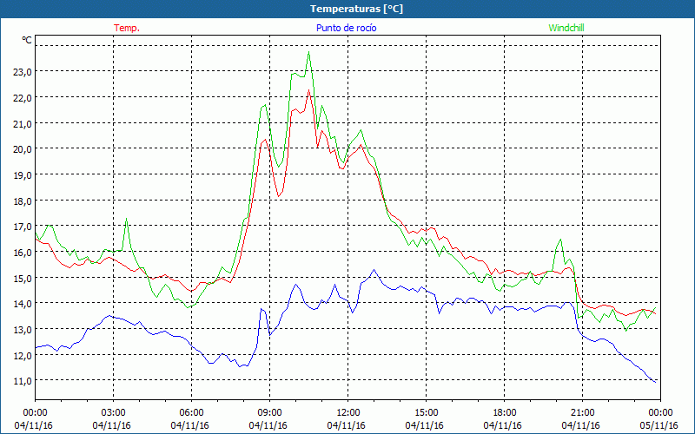Click the 16,0 y-axis value

pos(23,253)
